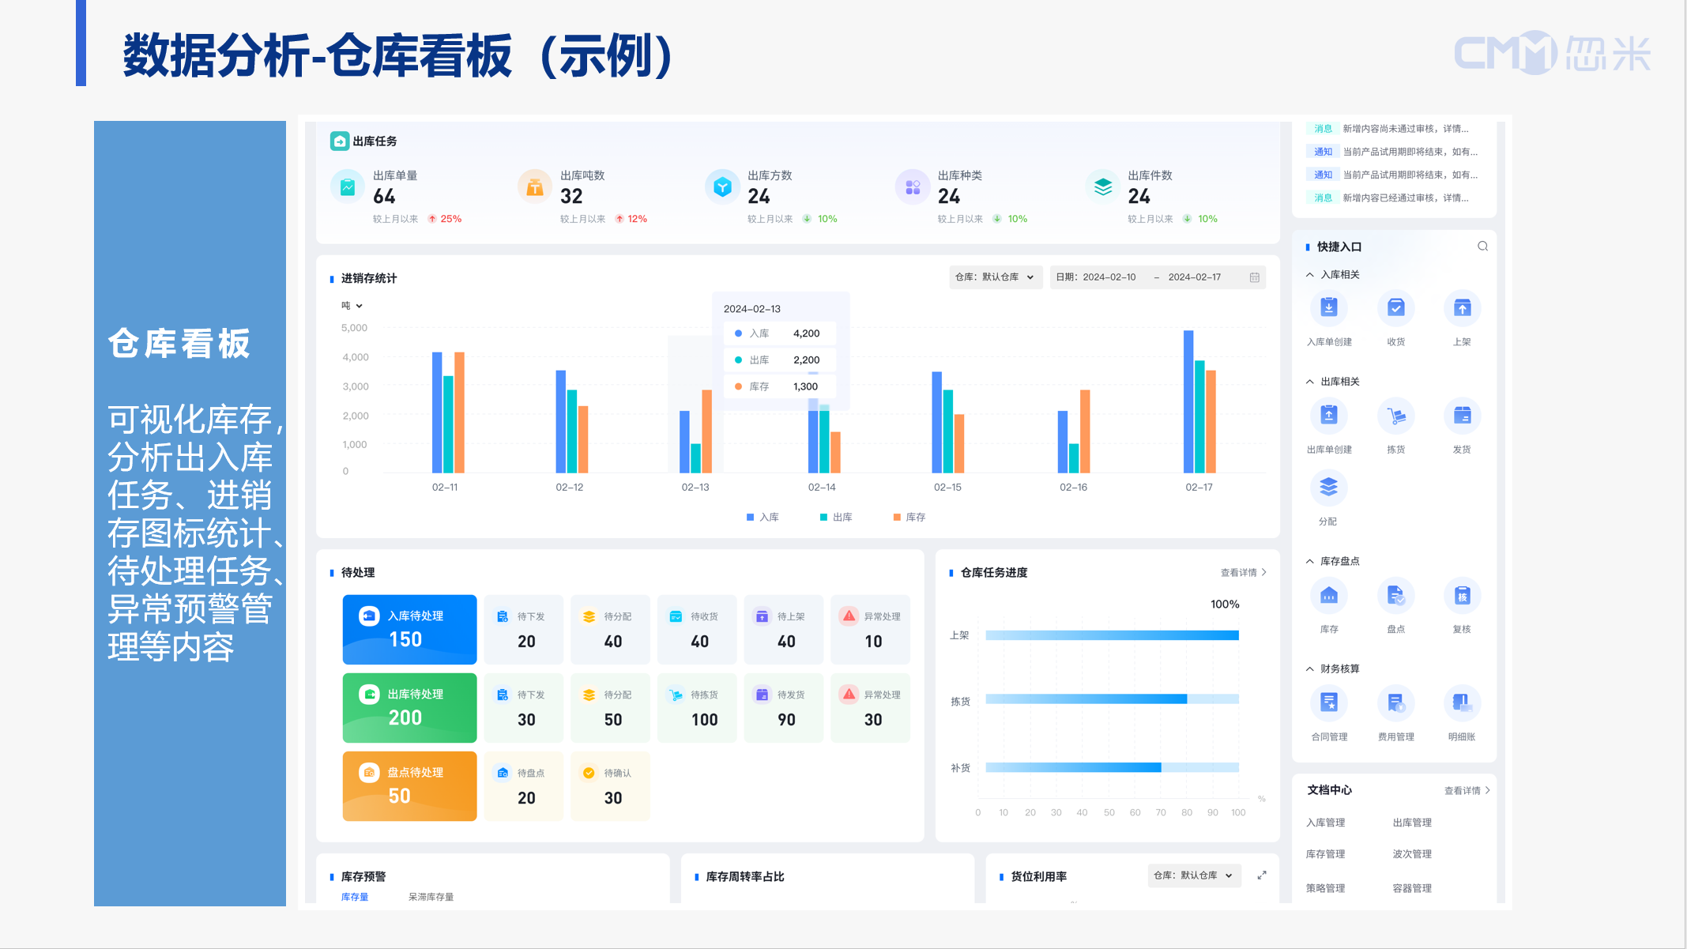Click the 收货 quick entry icon
Viewport: 1687px width, 949px height.
(x=1395, y=308)
